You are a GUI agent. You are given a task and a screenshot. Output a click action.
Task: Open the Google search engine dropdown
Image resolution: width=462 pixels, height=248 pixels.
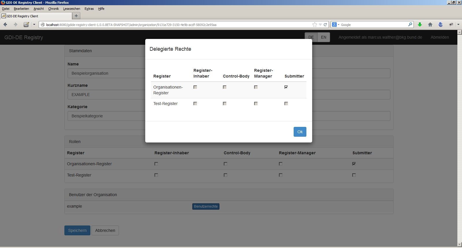[x=336, y=25]
